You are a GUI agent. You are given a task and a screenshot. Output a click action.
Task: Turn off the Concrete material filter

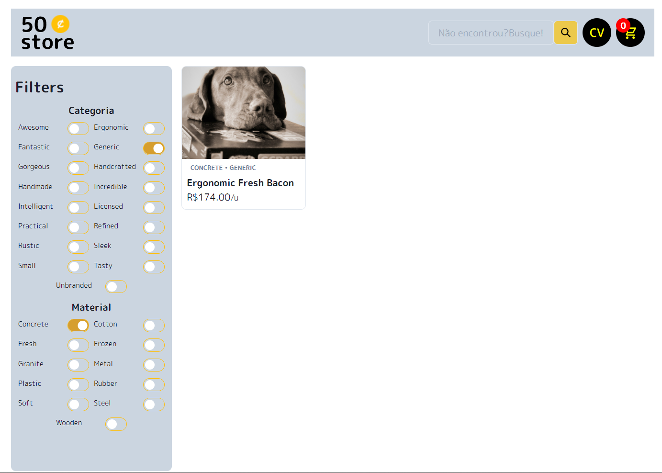(78, 325)
